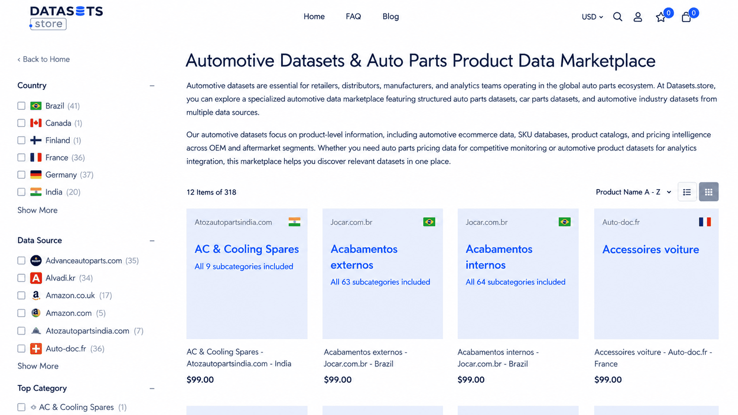The height and width of the screenshot is (415, 738).
Task: Open the shopping bag cart icon
Action: click(x=686, y=17)
